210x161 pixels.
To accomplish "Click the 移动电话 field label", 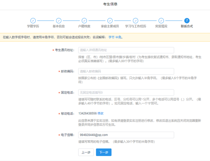I will [68, 114].
